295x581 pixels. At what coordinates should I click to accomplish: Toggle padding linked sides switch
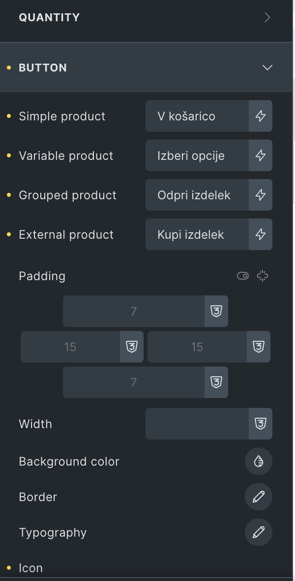tap(243, 276)
